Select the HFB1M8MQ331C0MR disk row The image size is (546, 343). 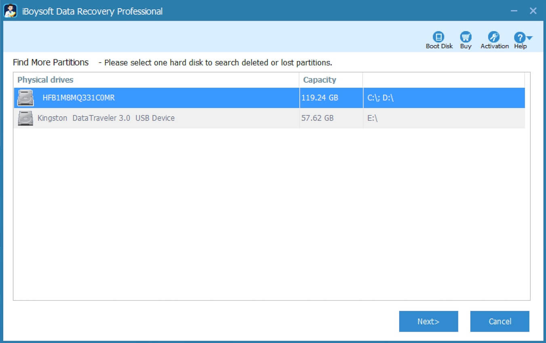(162, 97)
